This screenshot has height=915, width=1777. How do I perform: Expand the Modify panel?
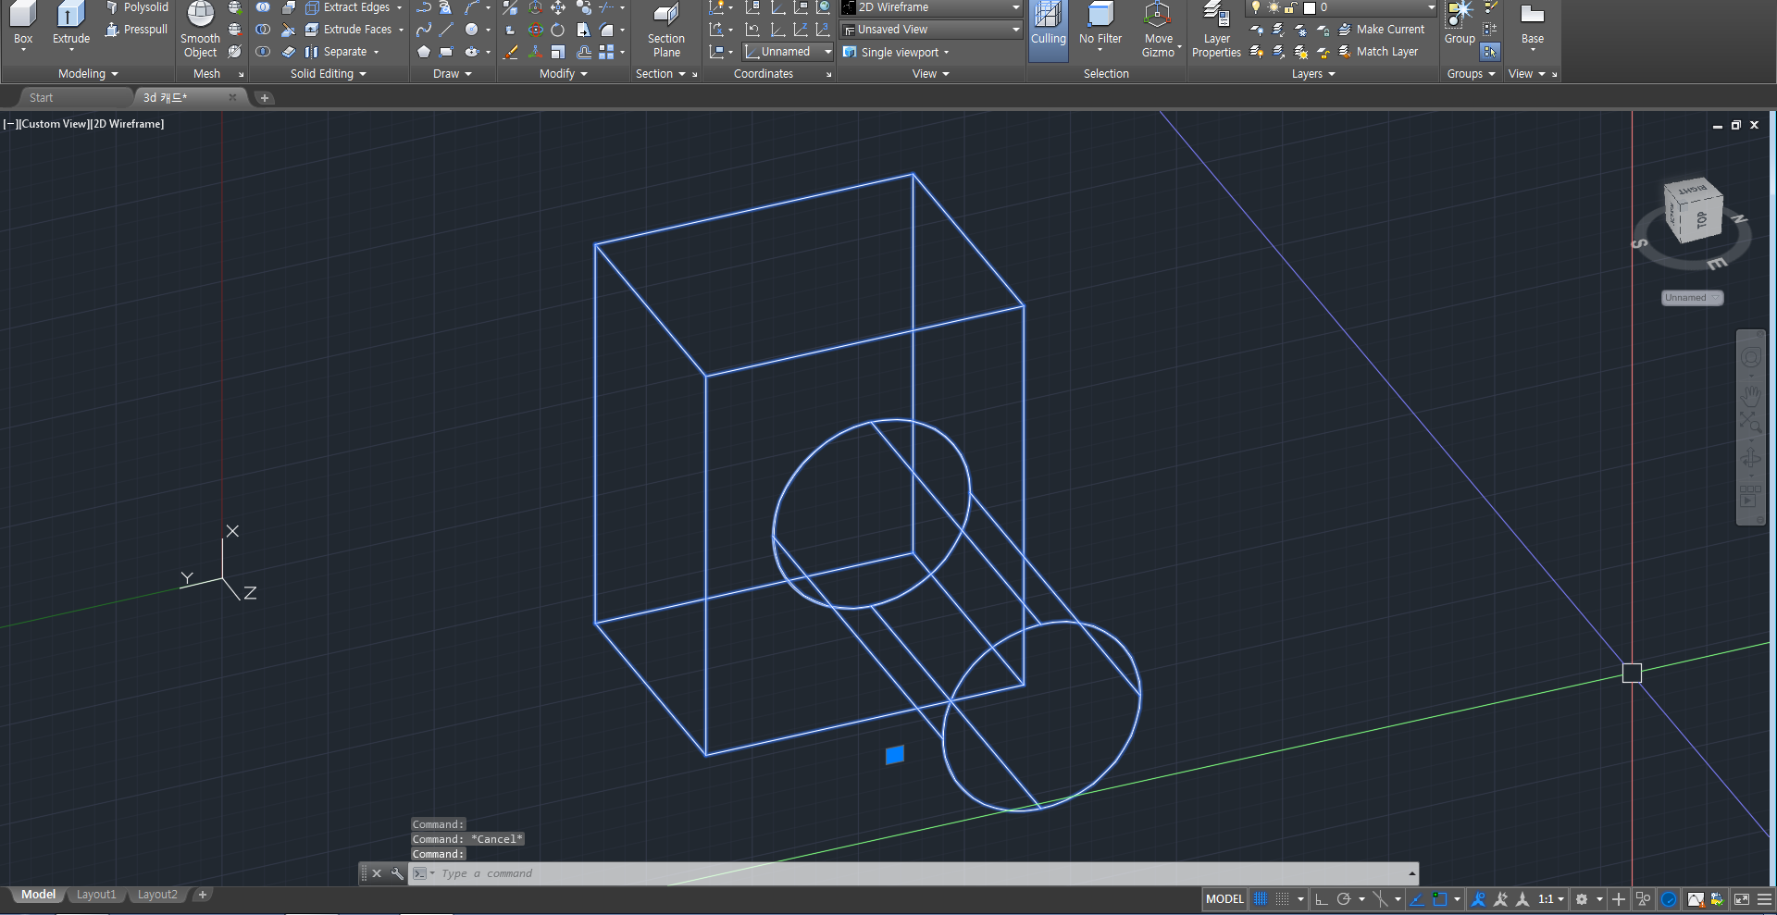(x=564, y=74)
